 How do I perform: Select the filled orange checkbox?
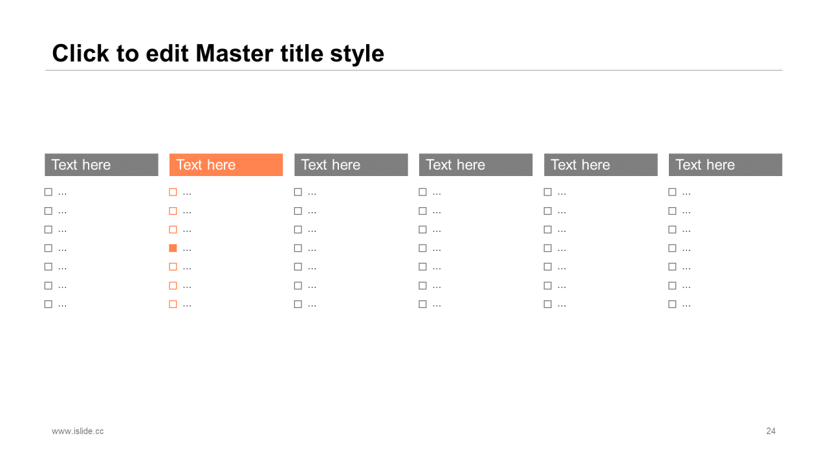click(x=173, y=248)
